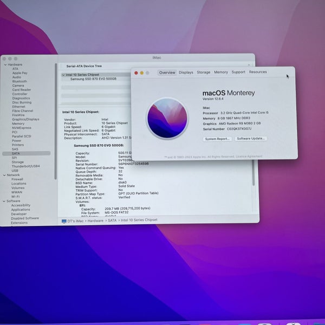Viewport: 325px width, 325px height.
Task: Open the Resources tab
Action: click(258, 71)
